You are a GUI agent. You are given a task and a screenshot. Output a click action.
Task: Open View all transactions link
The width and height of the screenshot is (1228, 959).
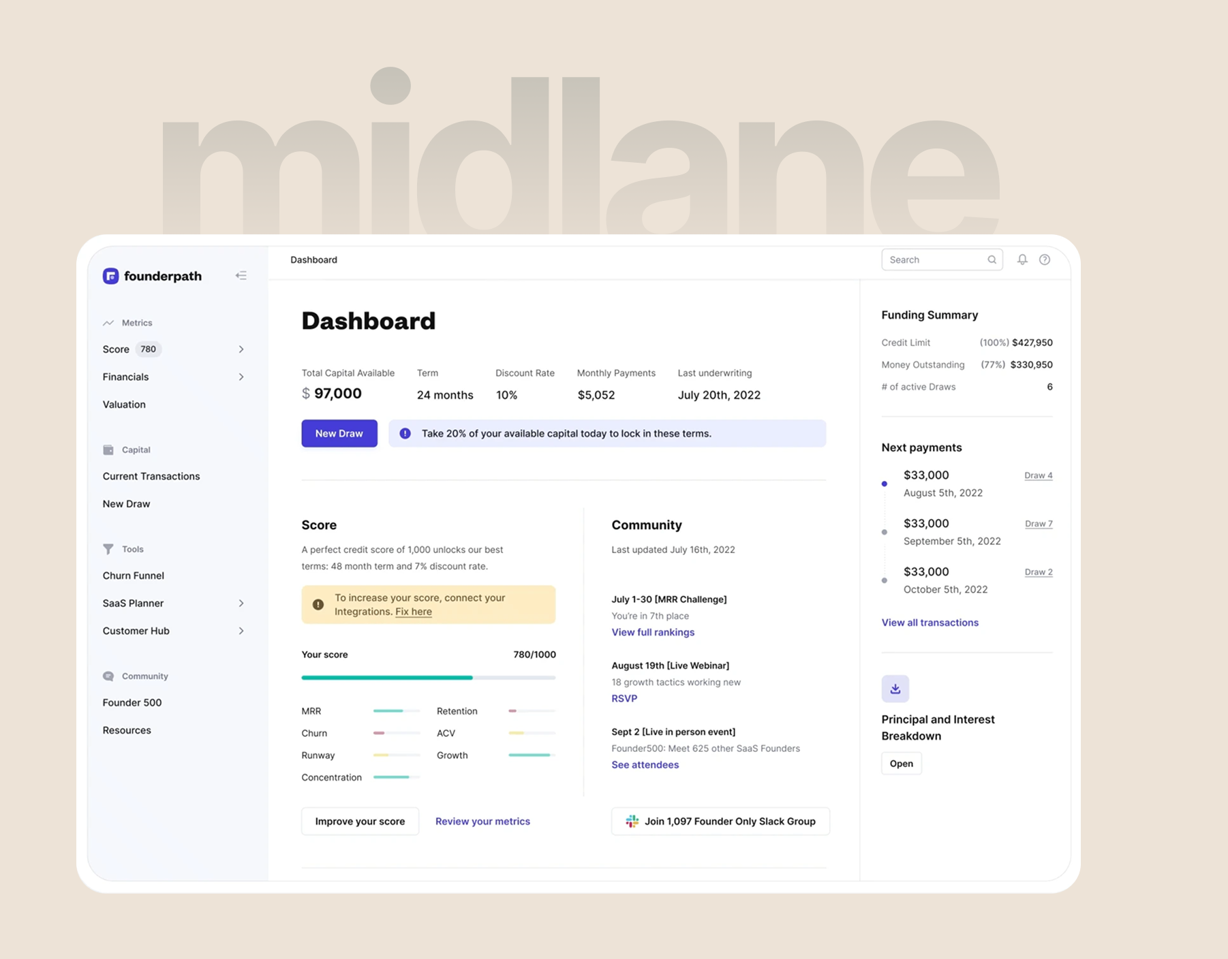point(930,623)
